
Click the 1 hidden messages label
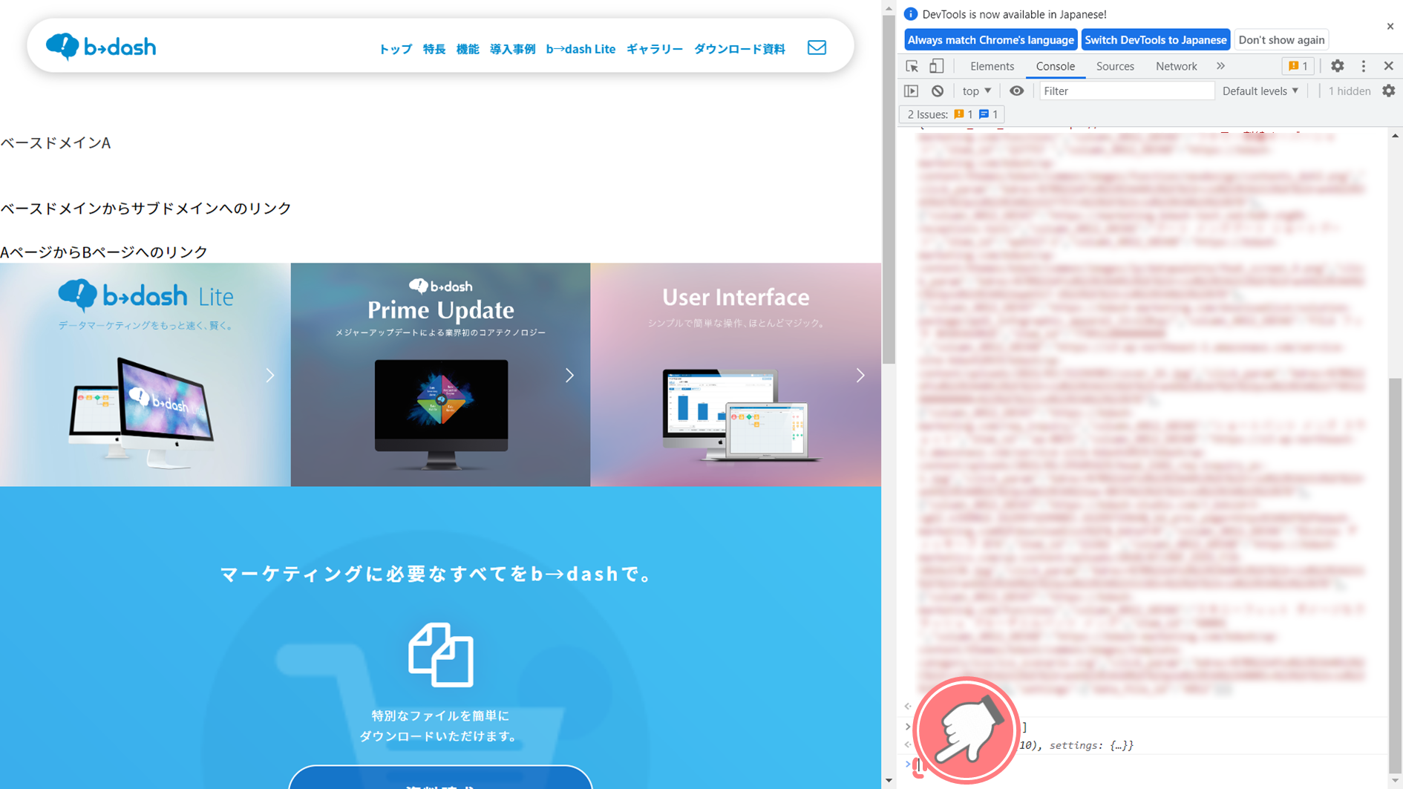pos(1349,91)
